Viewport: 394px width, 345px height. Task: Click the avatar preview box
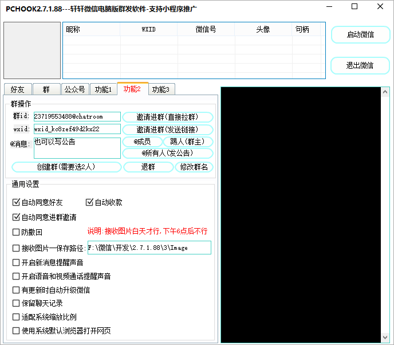click(x=32, y=50)
